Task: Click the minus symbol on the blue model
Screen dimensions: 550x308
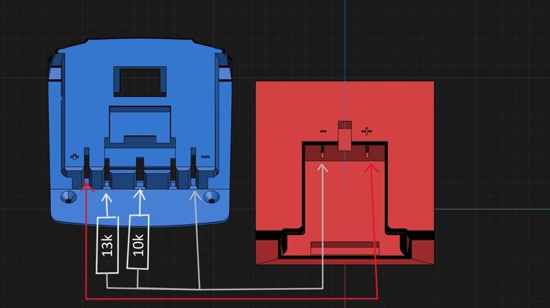Action: 206,157
